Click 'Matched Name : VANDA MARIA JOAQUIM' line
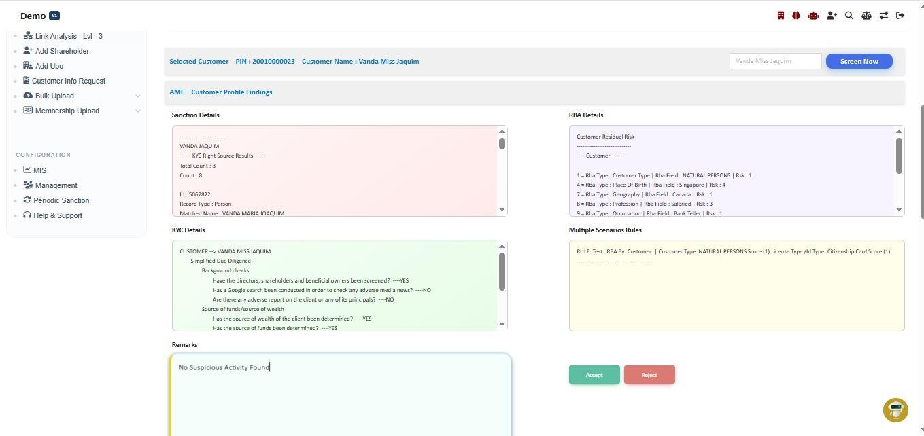The image size is (924, 436). point(232,213)
